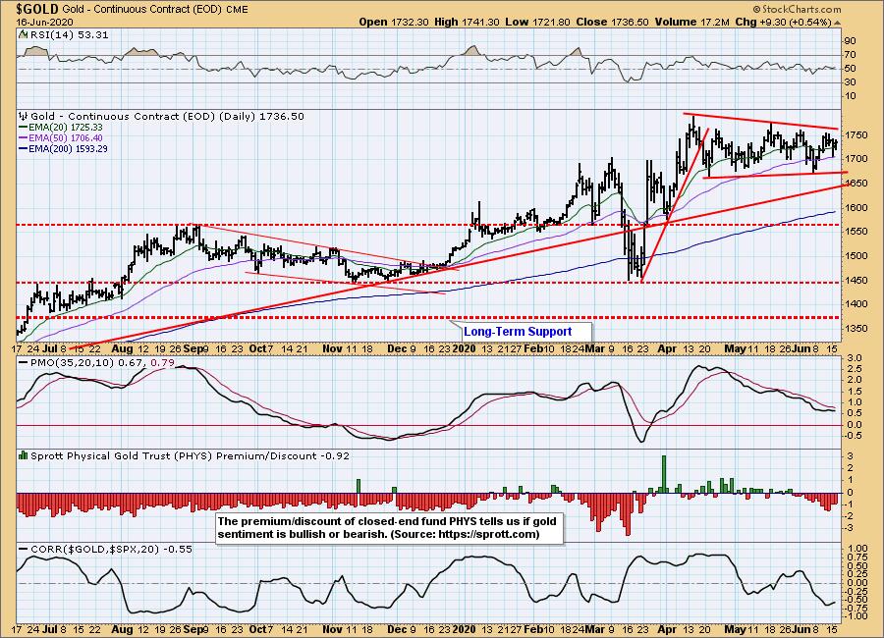Click the Close 1736.50 header value

tap(612, 22)
